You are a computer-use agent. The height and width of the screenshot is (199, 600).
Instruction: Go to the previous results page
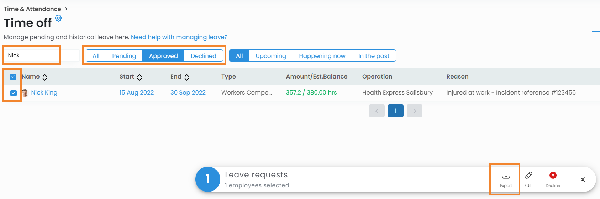click(377, 111)
